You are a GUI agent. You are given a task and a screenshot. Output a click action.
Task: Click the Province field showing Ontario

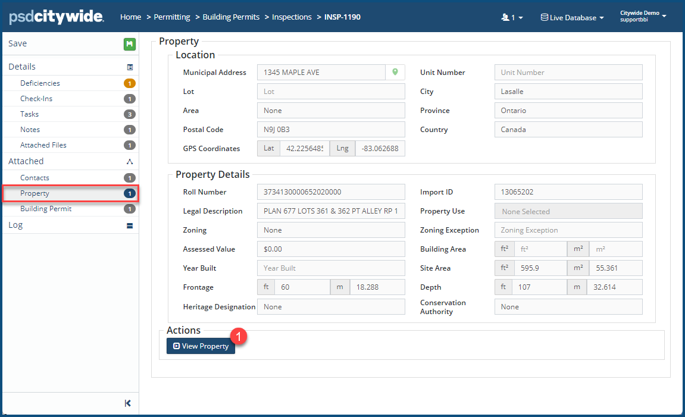568,111
